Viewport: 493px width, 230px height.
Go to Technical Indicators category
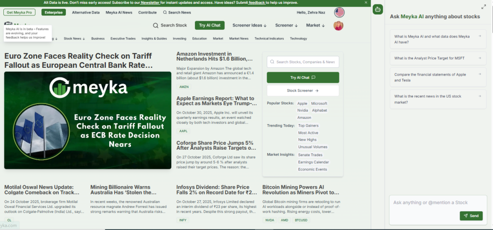click(x=269, y=38)
